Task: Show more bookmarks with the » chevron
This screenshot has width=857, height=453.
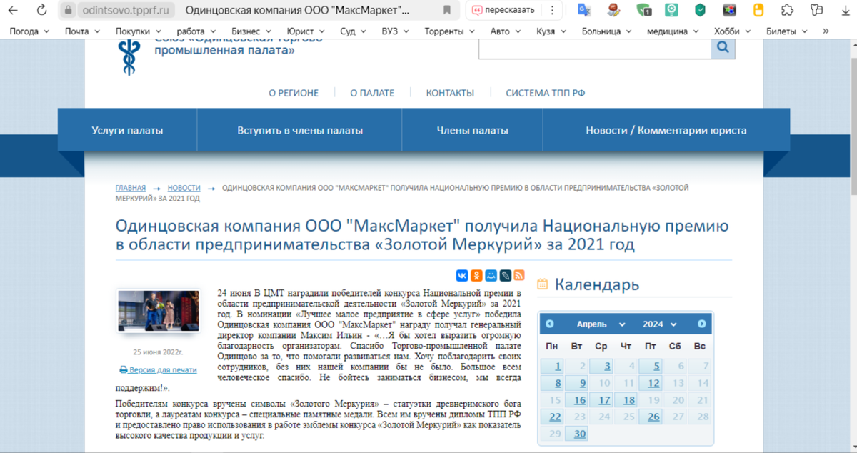Action: pos(826,31)
